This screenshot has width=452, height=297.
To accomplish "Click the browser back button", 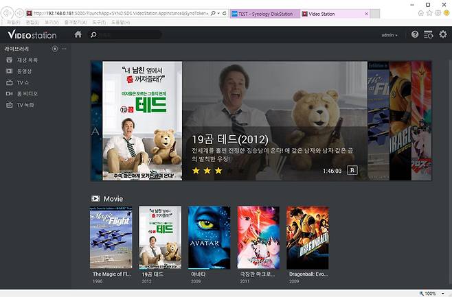I will [x=7, y=13].
